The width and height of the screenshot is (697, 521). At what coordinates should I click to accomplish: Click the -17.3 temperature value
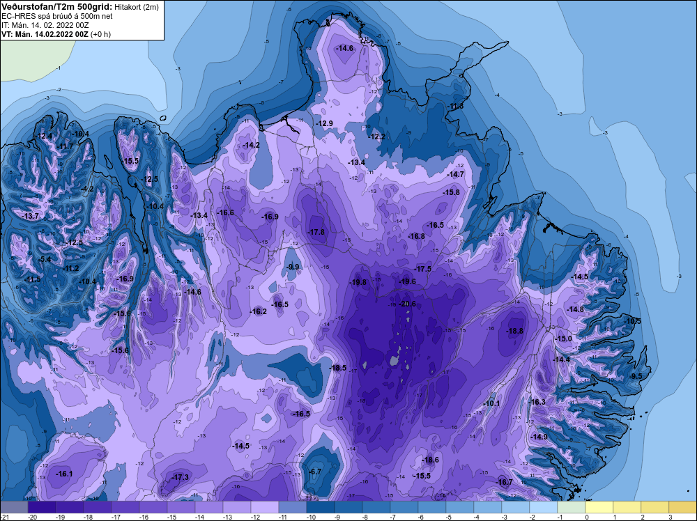181,478
